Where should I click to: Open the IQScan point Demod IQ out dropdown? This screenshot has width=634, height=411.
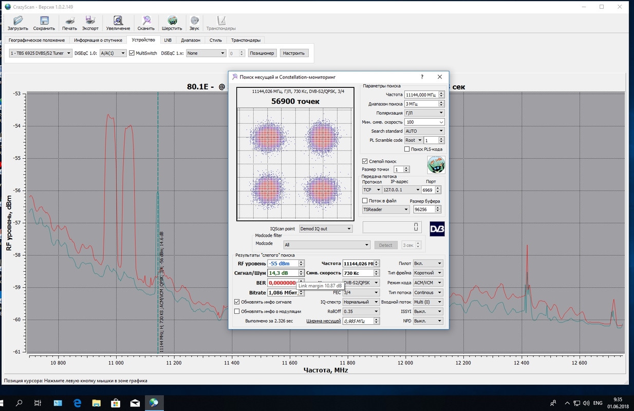pyautogui.click(x=326, y=229)
